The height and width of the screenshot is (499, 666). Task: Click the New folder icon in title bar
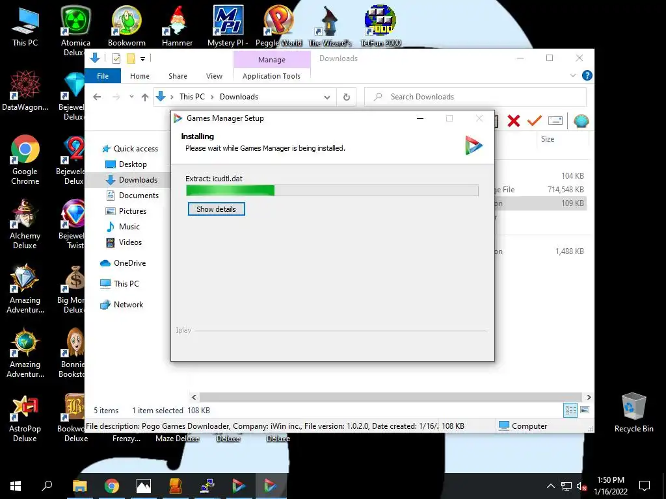[x=131, y=58]
